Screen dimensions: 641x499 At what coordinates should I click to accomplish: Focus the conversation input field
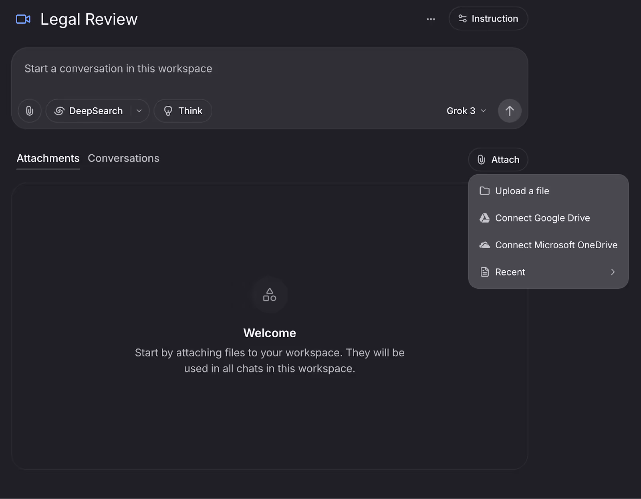[270, 69]
